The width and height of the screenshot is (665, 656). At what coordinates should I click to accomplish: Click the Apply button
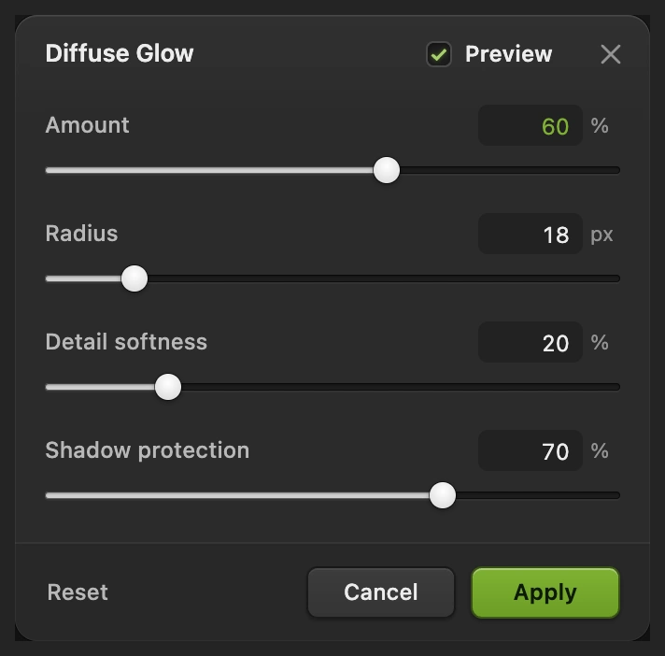[545, 592]
